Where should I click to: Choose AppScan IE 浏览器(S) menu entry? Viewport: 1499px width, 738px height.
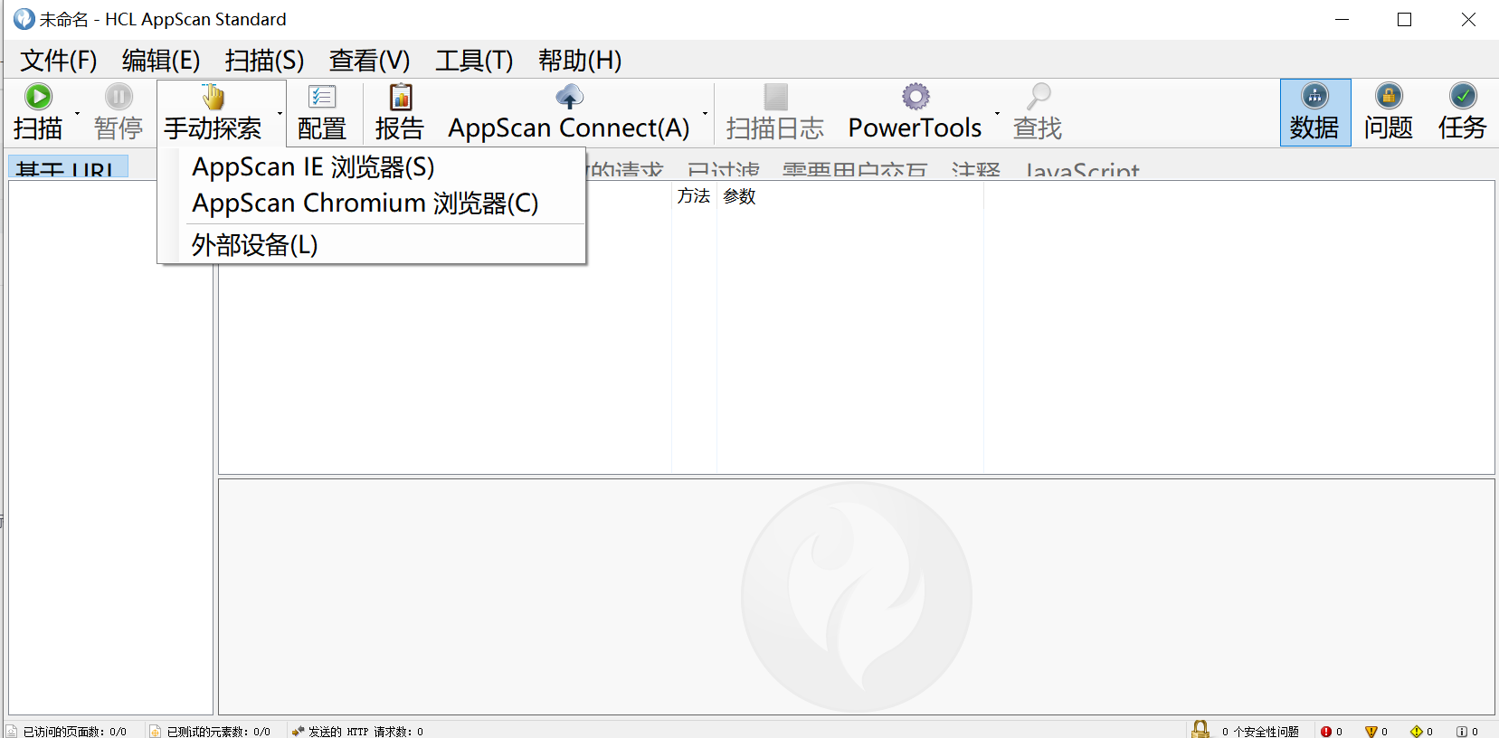[372, 167]
